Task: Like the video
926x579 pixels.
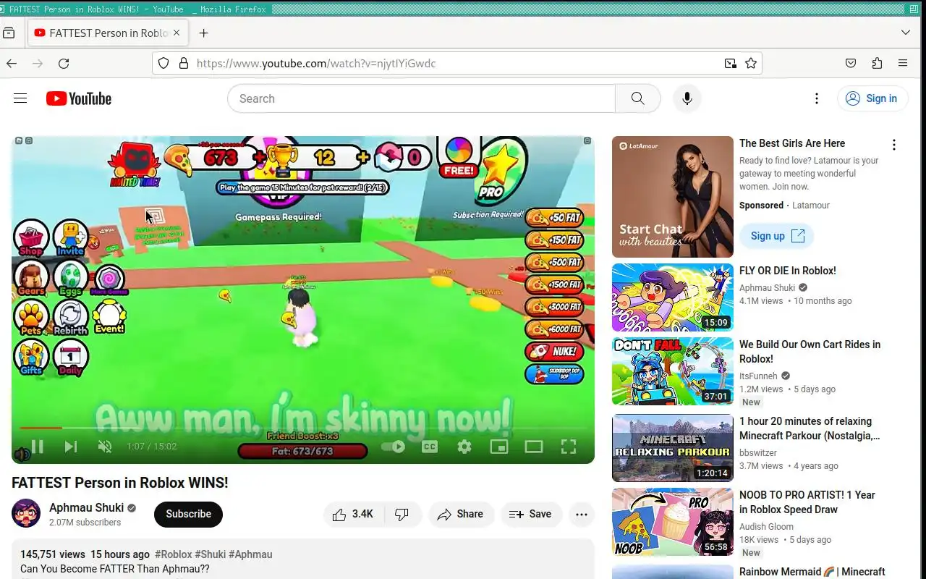Action: 354,514
